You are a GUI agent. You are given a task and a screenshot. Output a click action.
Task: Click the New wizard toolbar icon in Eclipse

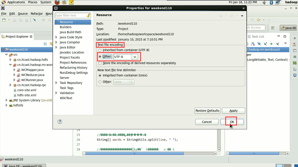(x=4, y=20)
